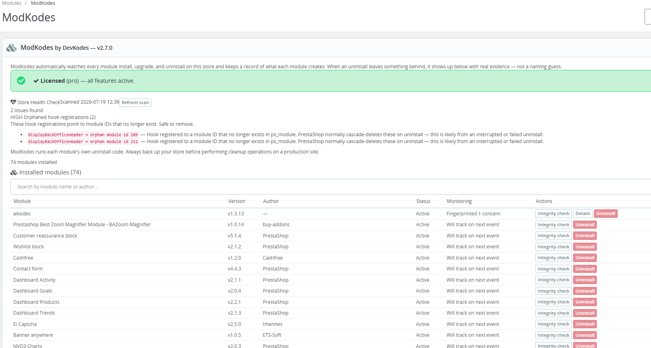
Task: Click the Author column header
Action: pos(271,201)
